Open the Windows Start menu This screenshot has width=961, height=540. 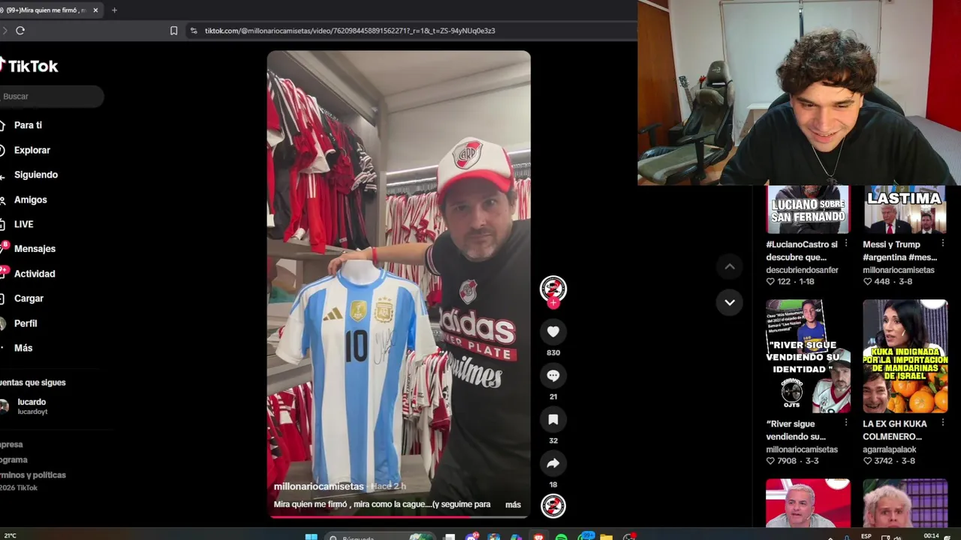[x=311, y=537]
